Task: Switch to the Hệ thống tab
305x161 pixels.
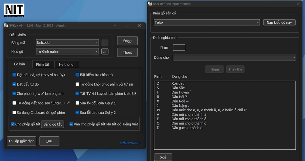Action: (x=66, y=64)
